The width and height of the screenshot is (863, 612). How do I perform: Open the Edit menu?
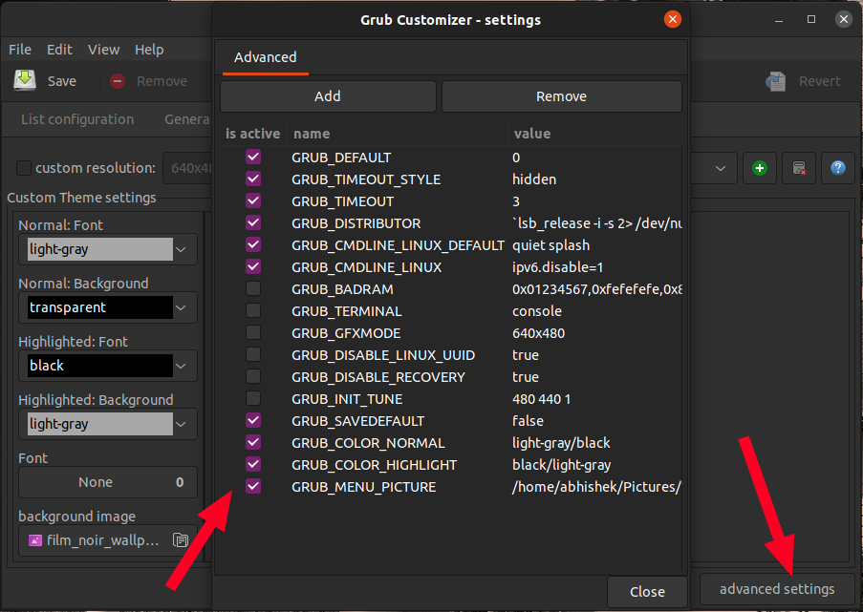[x=59, y=50]
